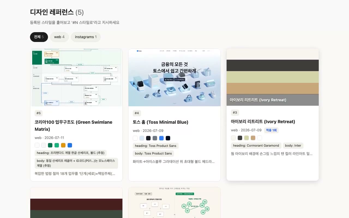Pick the bright blue swatch in Toss card
The width and height of the screenshot is (349, 218).
pyautogui.click(x=161, y=138)
